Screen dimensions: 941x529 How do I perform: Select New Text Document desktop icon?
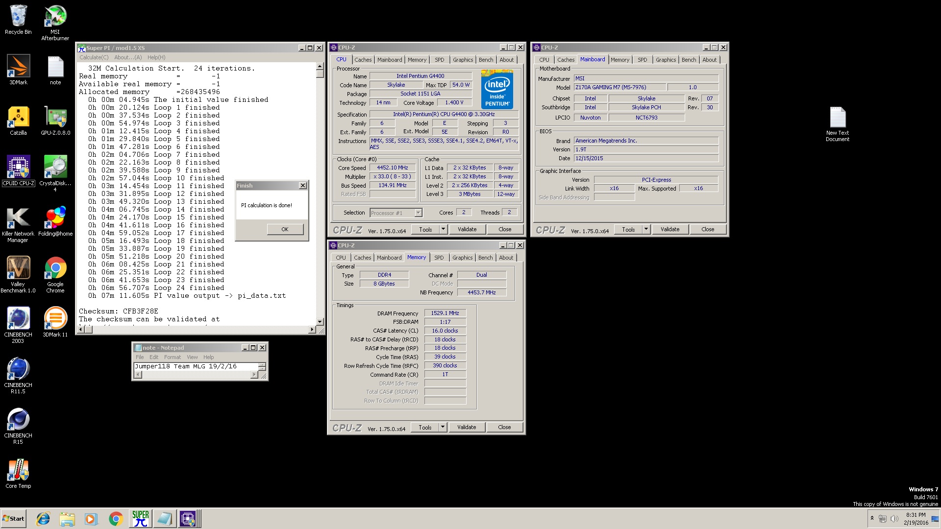[x=838, y=124]
